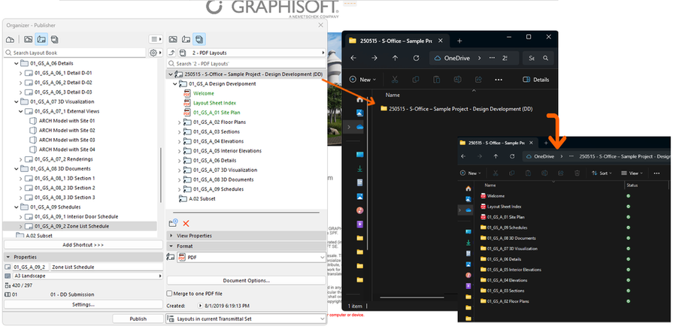The width and height of the screenshot is (676, 329).
Task: Click the Project Map icon in left toolbar
Action: coord(11,39)
